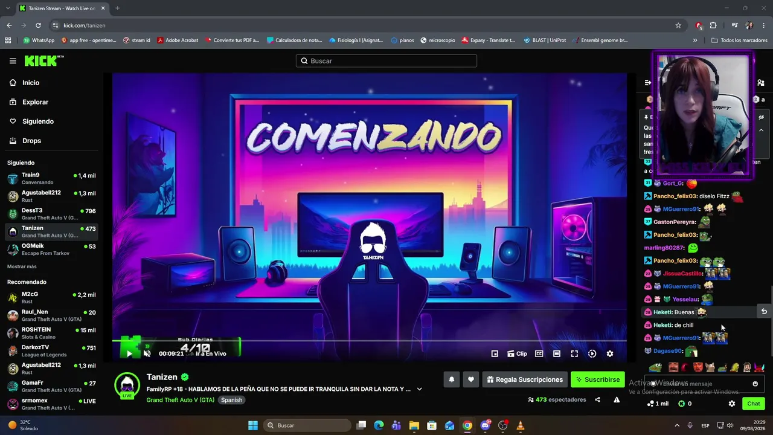Screen dimensions: 773x435
Task: Show hidden bookmarks overflow chevron
Action: click(x=695, y=40)
